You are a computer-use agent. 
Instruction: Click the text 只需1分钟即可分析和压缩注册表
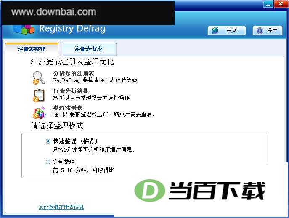click(x=94, y=149)
